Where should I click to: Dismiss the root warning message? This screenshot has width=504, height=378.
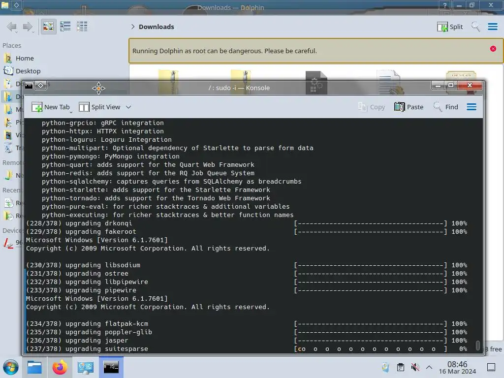click(493, 49)
